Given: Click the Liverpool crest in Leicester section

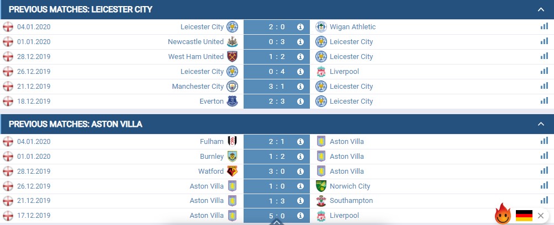Looking at the screenshot, I should coord(321,72).
